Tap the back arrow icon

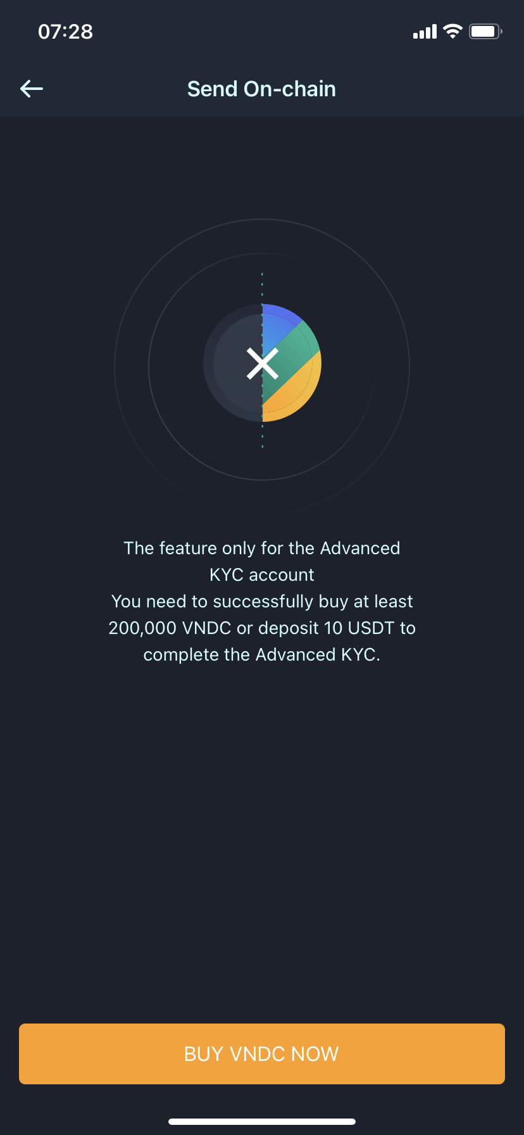pos(32,89)
